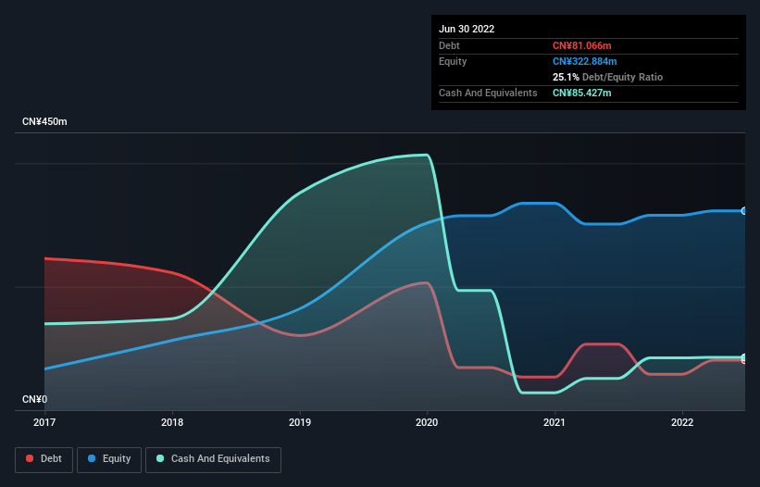Click the Cash And Equivalents endpoint marker
The height and width of the screenshot is (487, 760).
(x=744, y=357)
